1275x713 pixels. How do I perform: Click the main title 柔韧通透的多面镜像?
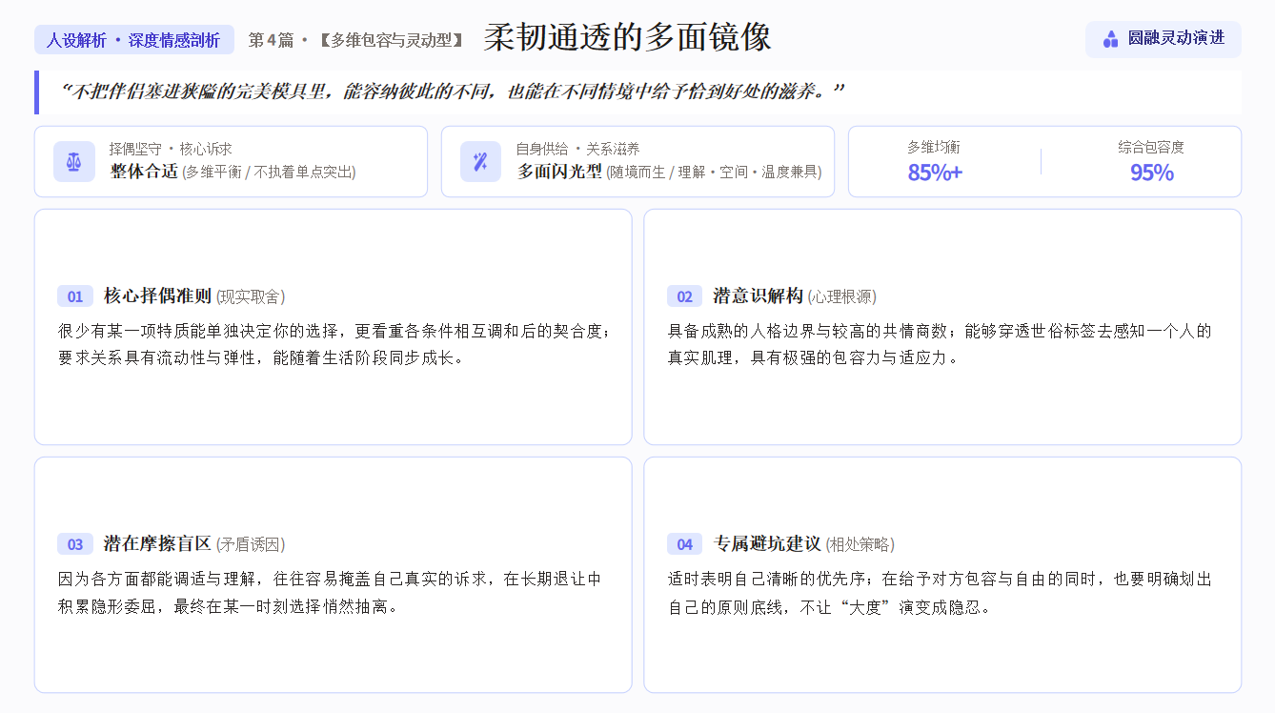tap(627, 37)
